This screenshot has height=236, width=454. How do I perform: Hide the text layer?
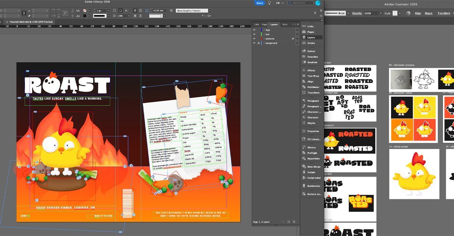(x=254, y=34)
